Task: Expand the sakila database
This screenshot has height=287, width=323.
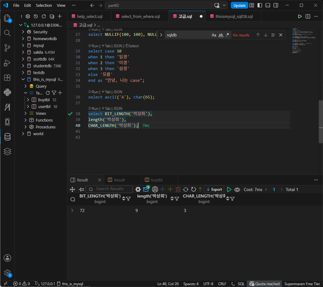Action: click(23, 52)
